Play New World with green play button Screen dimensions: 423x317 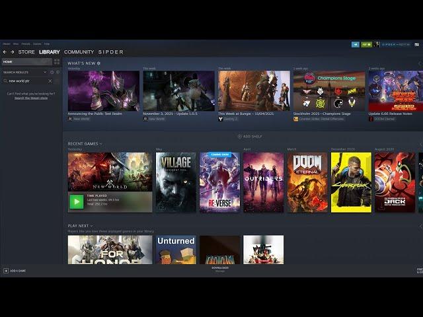77,201
